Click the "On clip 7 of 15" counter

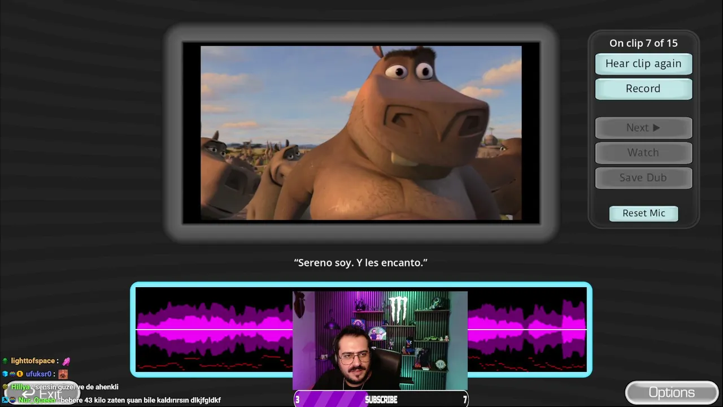click(x=643, y=43)
